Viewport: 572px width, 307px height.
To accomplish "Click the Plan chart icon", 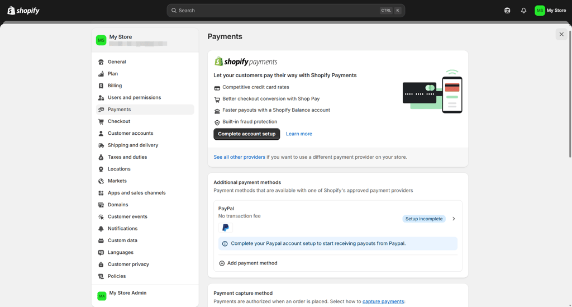I will (101, 74).
